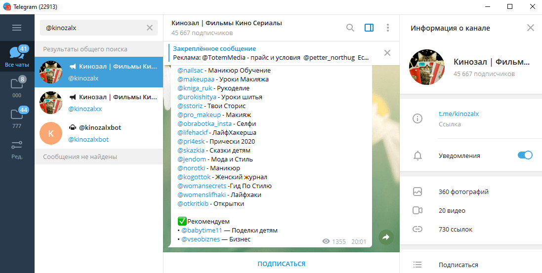This screenshot has height=273, width=542.
Task: Open the @kinozalxx channel result
Action: coord(99,103)
